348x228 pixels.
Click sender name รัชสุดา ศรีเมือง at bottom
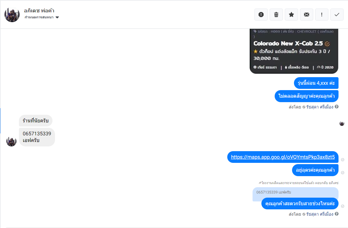[320, 214]
